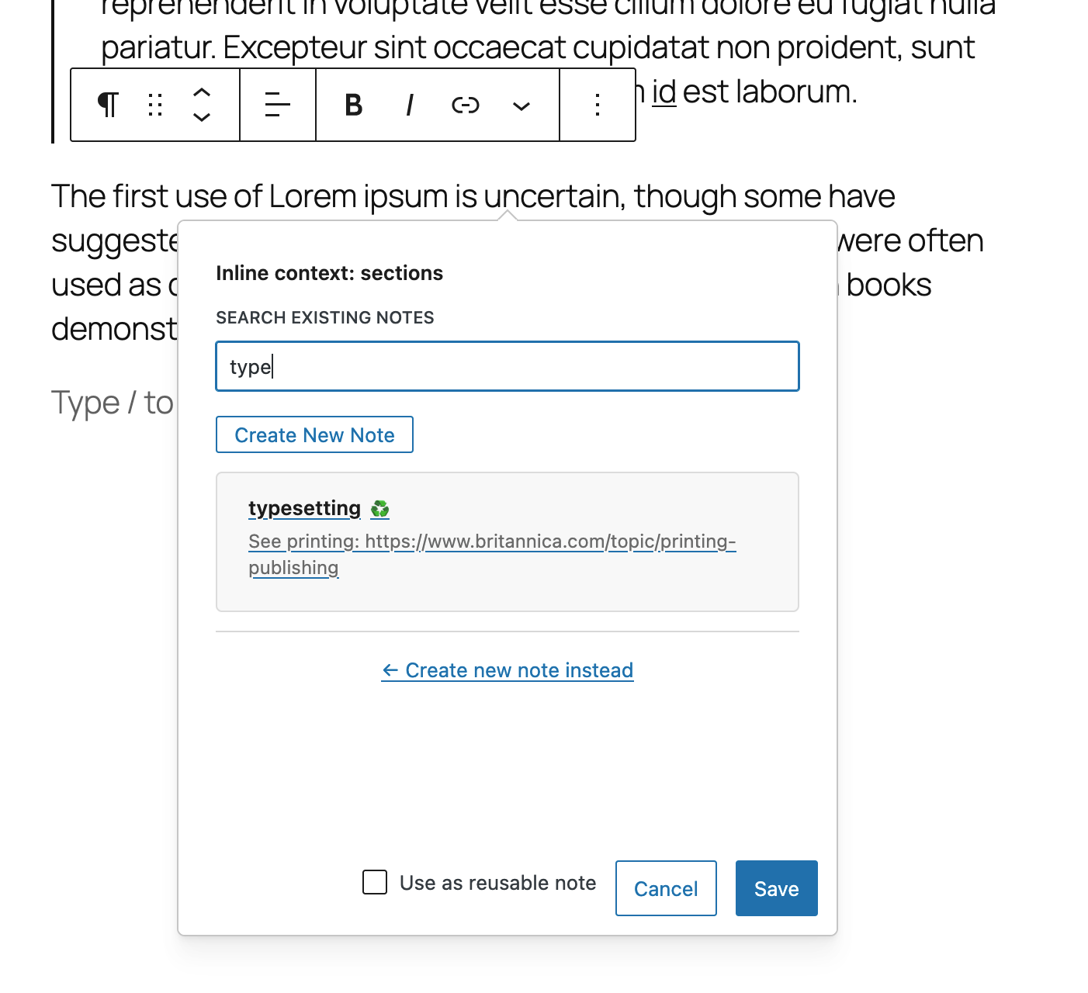Open block options via three-dot icon

(597, 105)
